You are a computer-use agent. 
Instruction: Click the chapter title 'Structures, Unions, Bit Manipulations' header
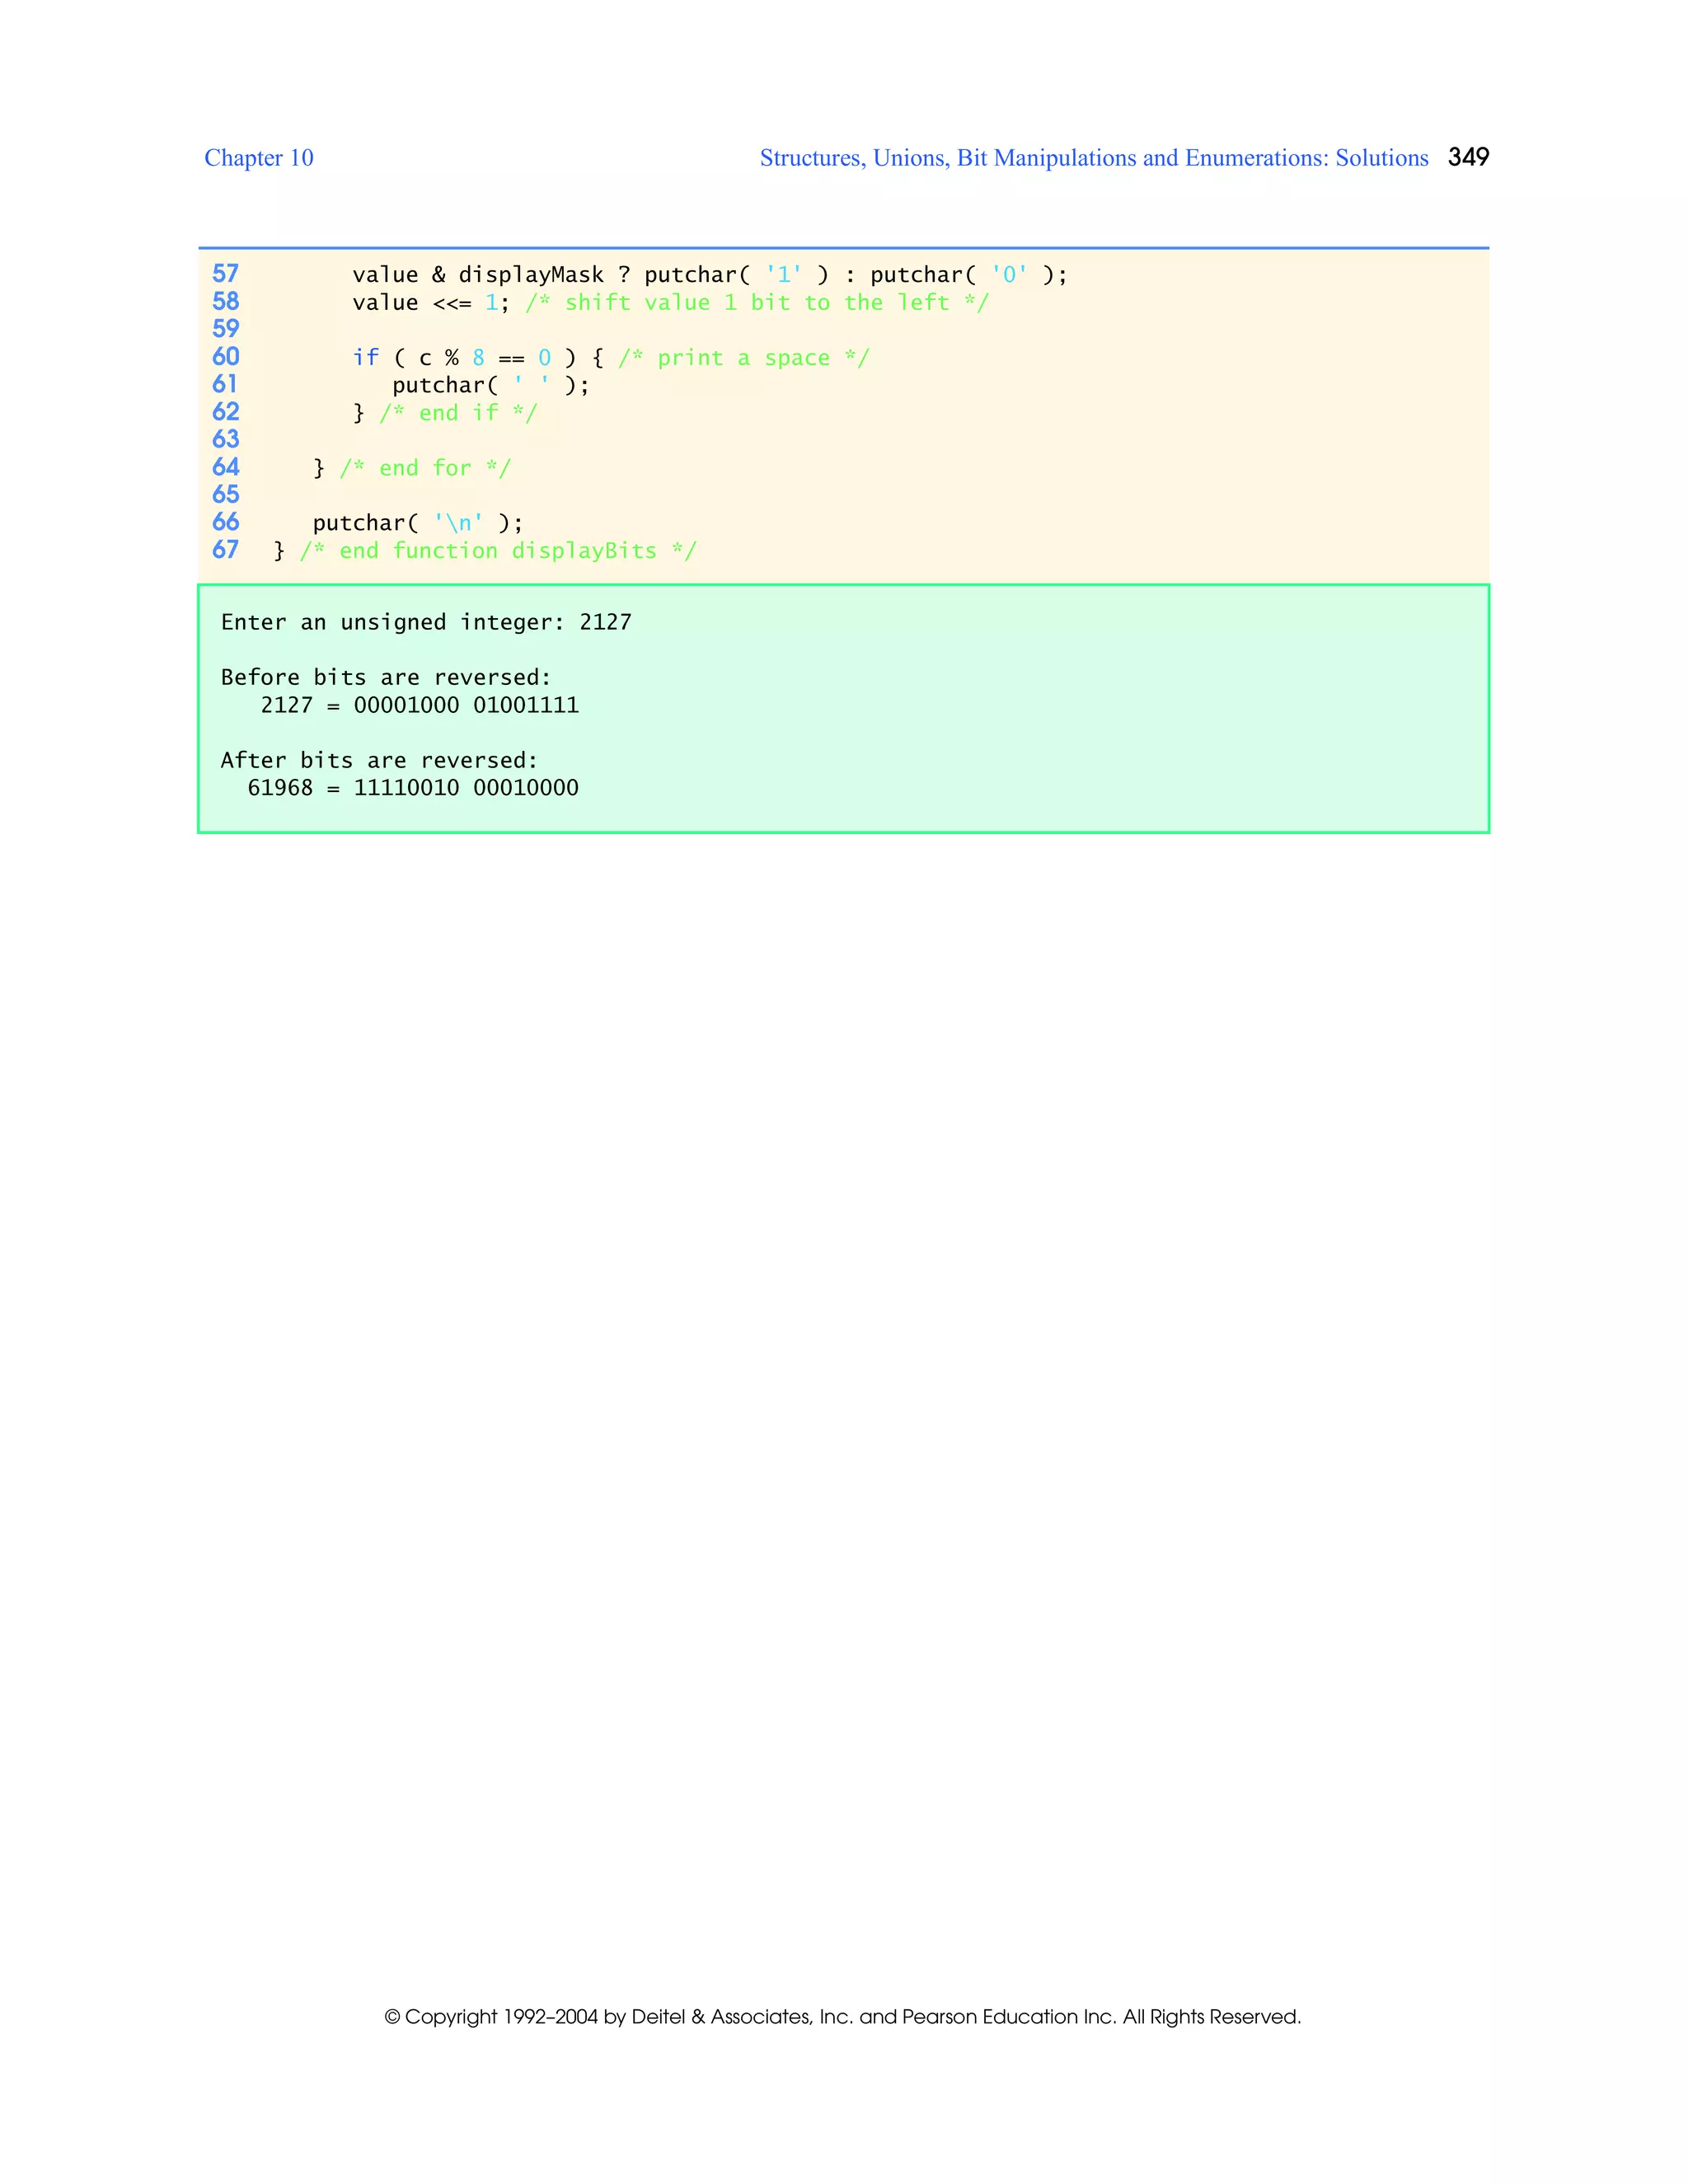(x=1093, y=158)
